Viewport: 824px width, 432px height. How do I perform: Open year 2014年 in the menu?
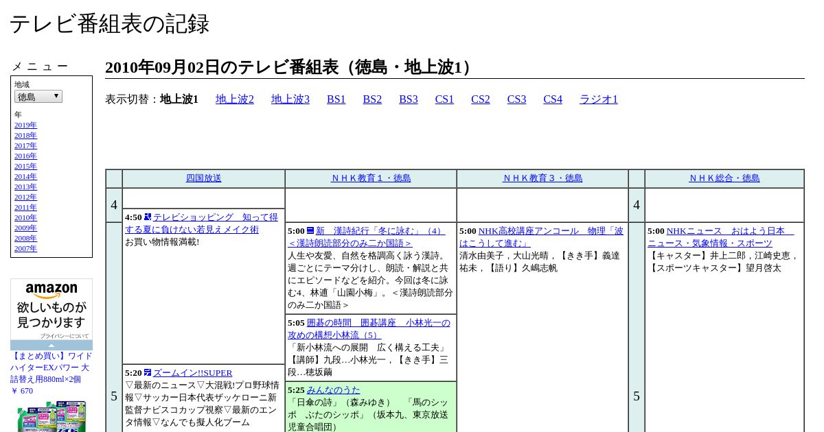tap(25, 176)
